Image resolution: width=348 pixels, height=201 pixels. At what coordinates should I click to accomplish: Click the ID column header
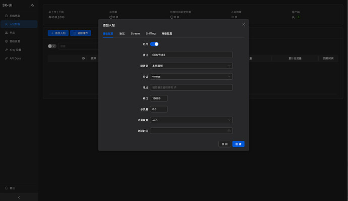coord(83,58)
